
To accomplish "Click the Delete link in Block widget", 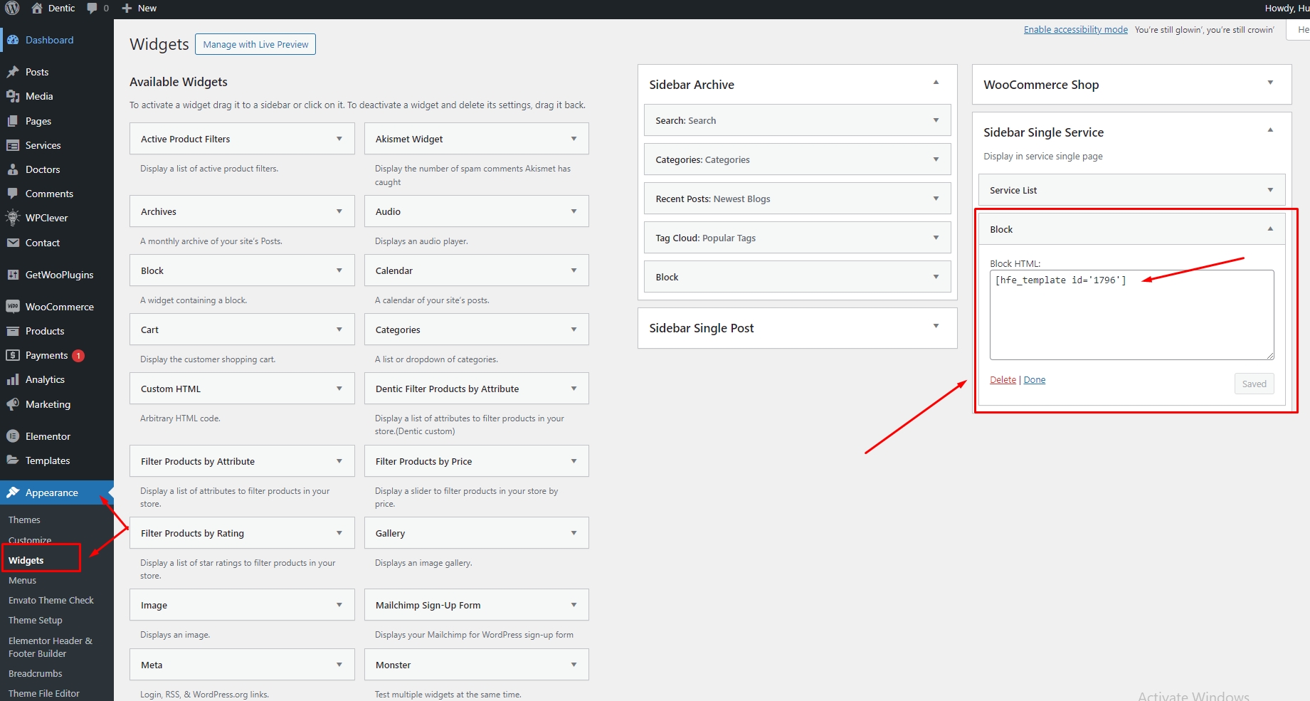I will [1003, 380].
